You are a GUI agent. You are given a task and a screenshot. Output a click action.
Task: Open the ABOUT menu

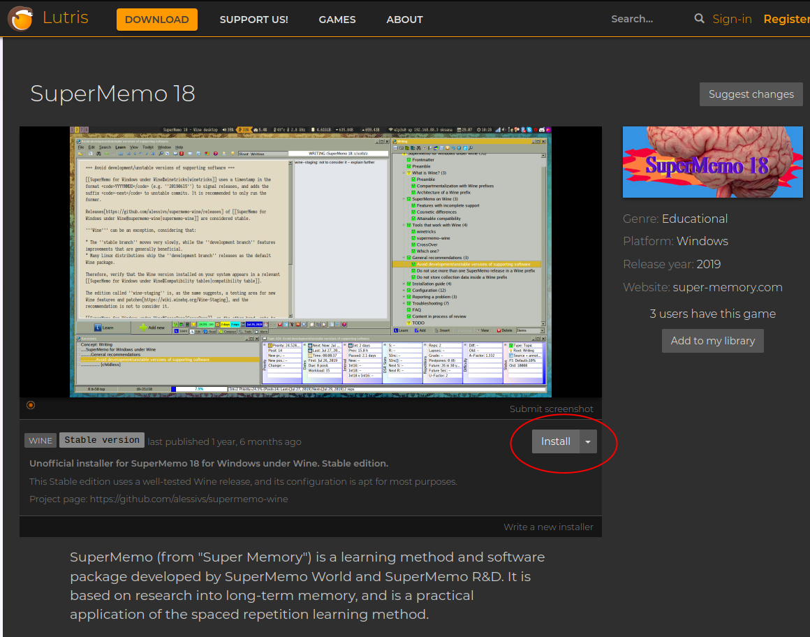[404, 20]
